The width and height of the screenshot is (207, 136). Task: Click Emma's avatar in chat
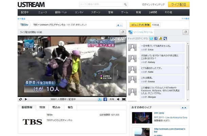pos(132,80)
